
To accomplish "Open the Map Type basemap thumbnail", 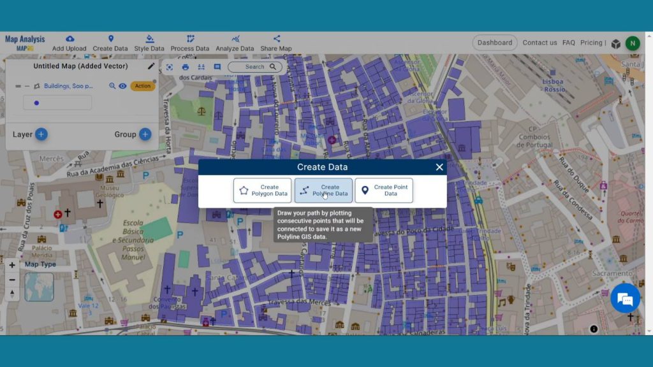I will point(39,287).
